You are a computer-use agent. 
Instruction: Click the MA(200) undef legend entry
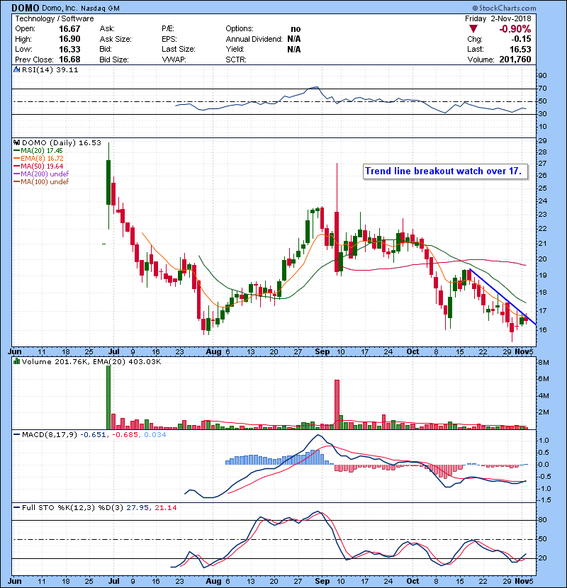41,174
